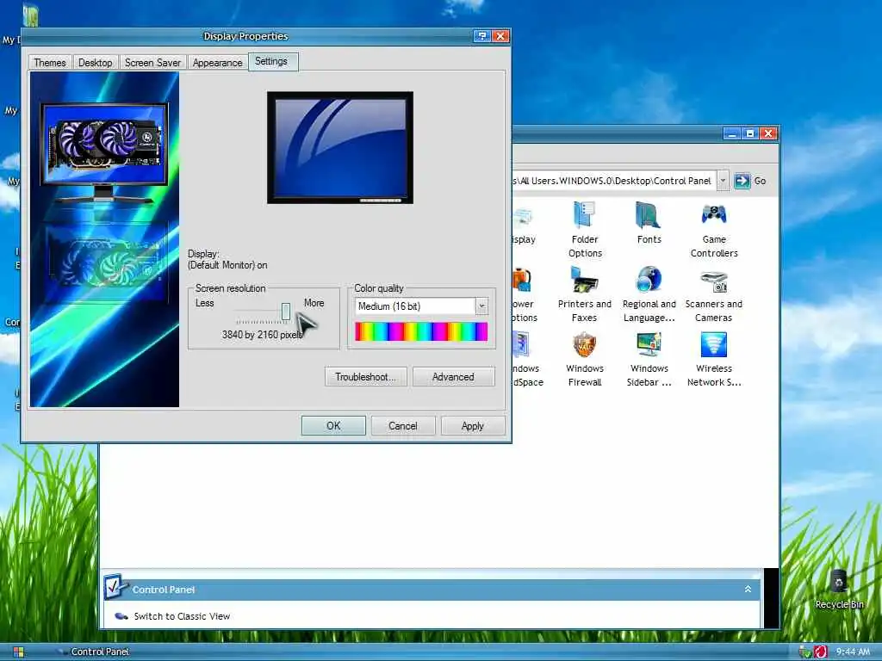The width and height of the screenshot is (882, 661).
Task: Click the taskbar clock showing 9:44 AM
Action: pos(853,652)
